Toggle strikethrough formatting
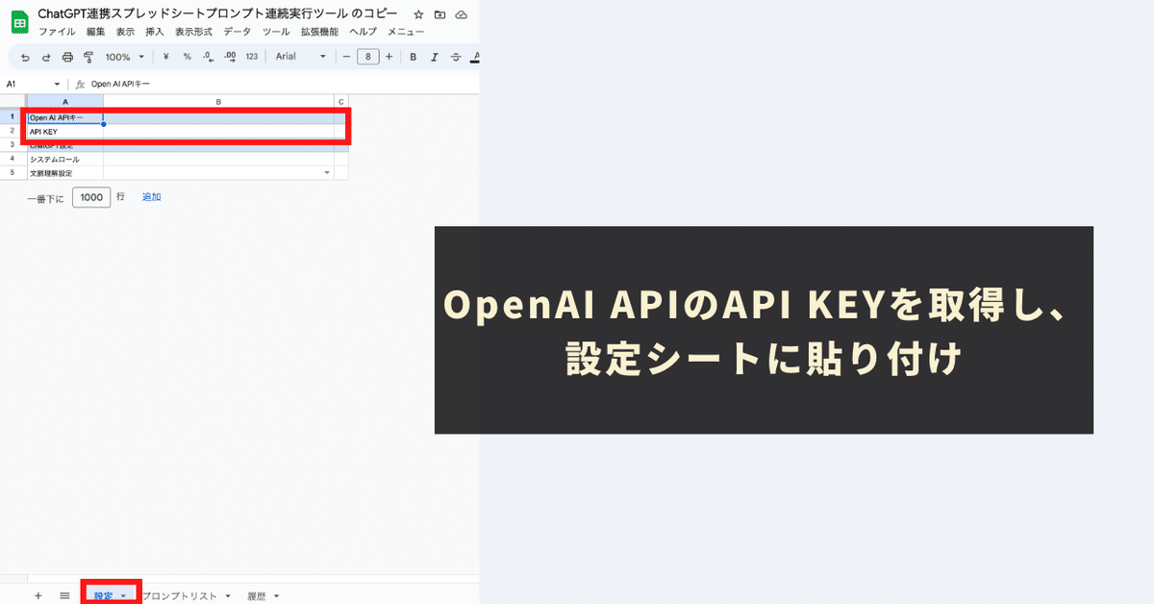Viewport: 1154px width, 604px height. 456,57
